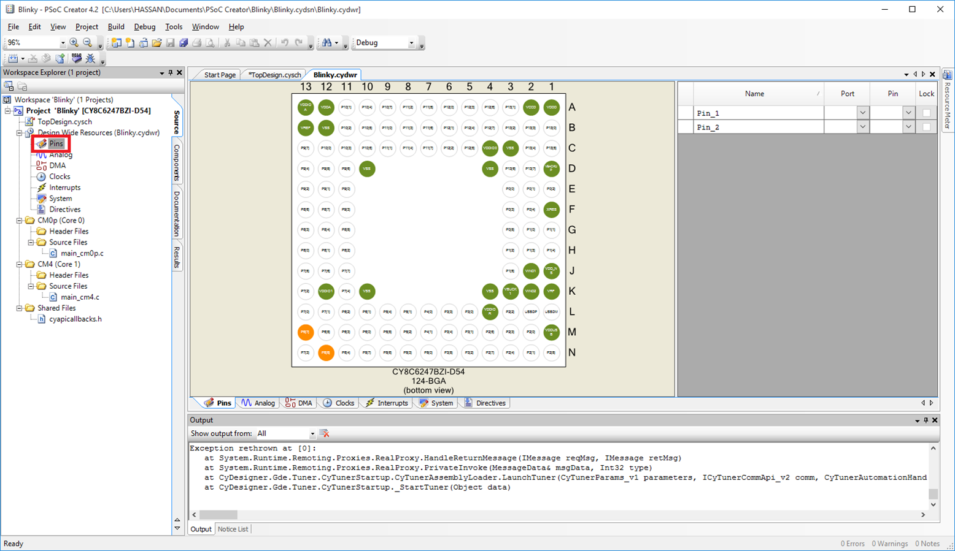Click the Undo arrow icon
This screenshot has width=955, height=551.
[x=285, y=43]
